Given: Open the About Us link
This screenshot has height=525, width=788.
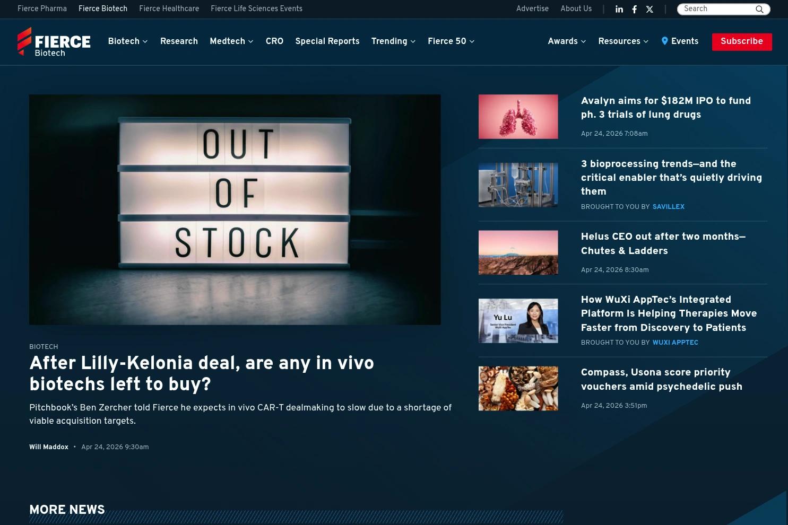Looking at the screenshot, I should [576, 9].
